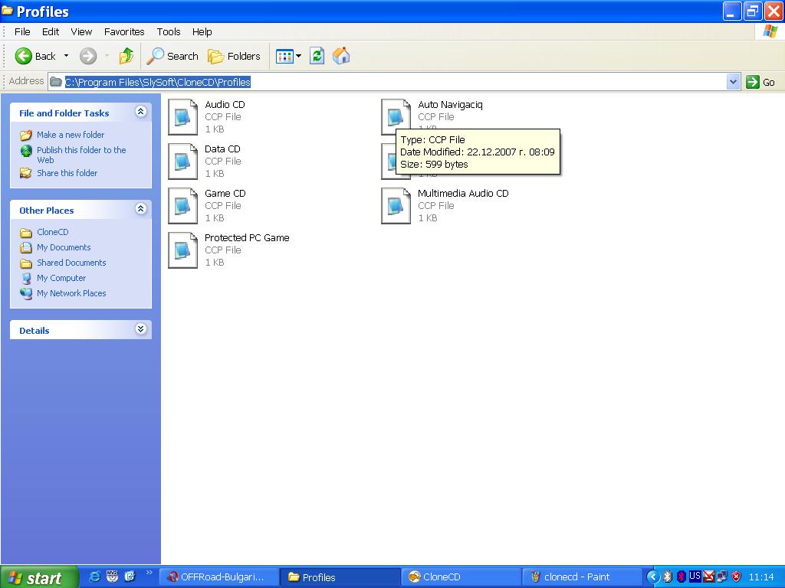
Task: Collapse the Other Places panel
Action: pos(140,209)
